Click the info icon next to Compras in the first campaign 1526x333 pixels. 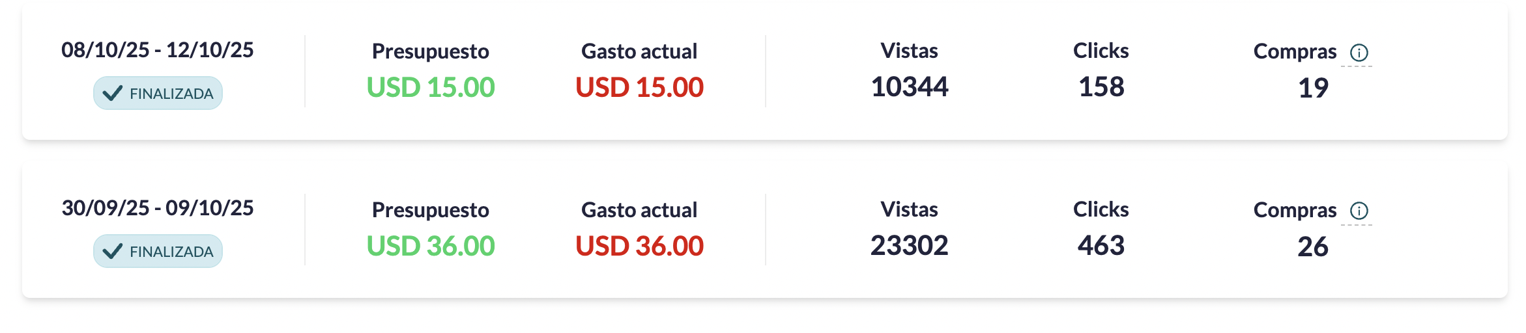point(1359,52)
